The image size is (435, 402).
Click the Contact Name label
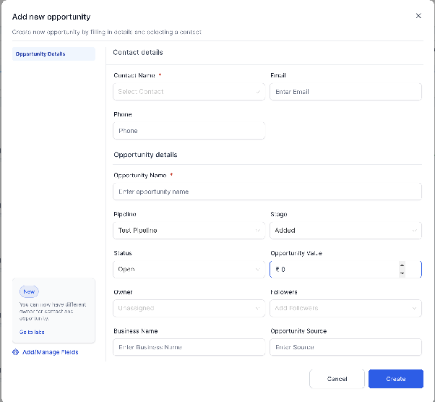point(134,75)
